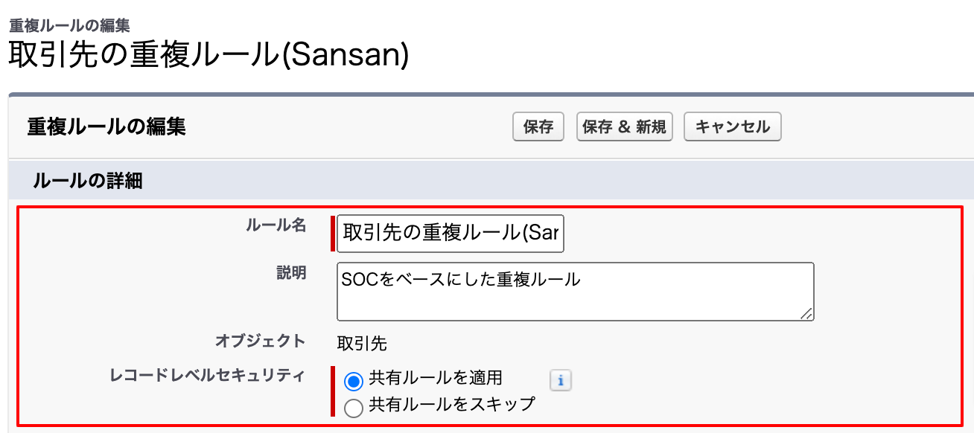
Task: Click the small 重複ルールの編集 text above the title
Action: 70,25
